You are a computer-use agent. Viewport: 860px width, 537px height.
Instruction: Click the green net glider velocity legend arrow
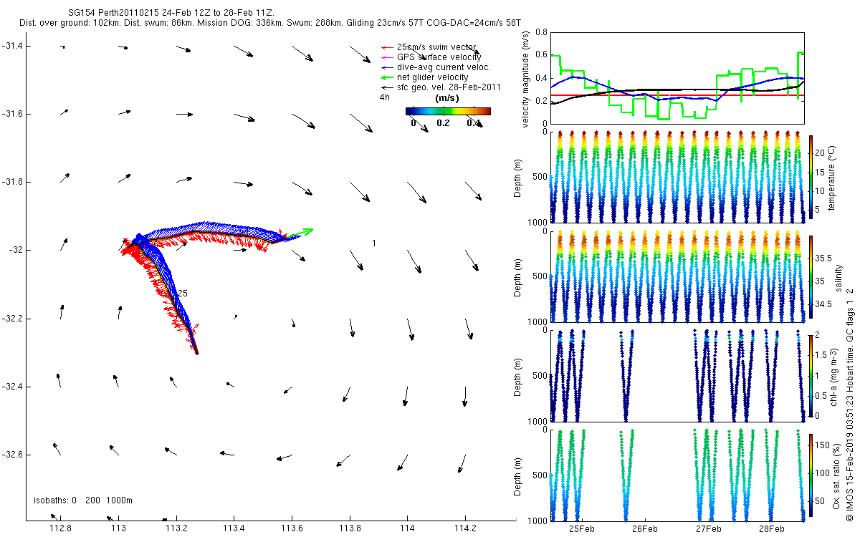click(387, 77)
